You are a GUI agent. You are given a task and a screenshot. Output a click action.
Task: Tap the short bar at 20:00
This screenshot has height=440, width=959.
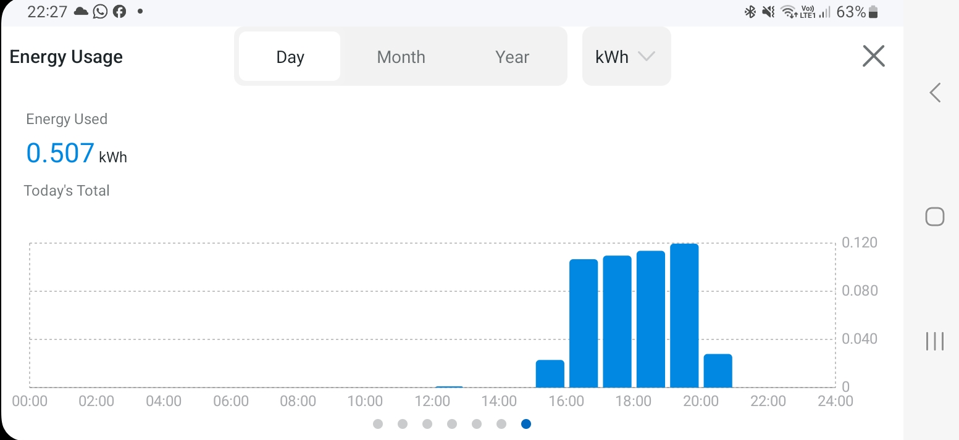tap(718, 371)
